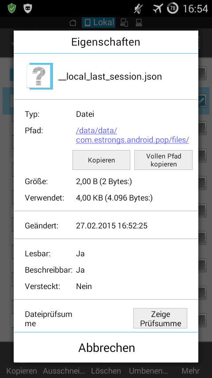
Task: Select the Lokal device tab
Action: (x=98, y=23)
